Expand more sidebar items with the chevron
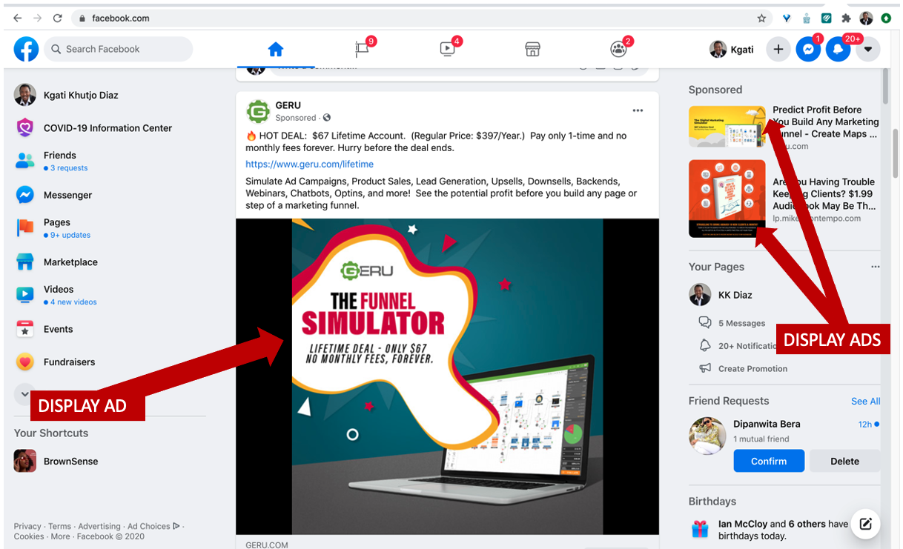This screenshot has width=903, height=549. pos(24,394)
